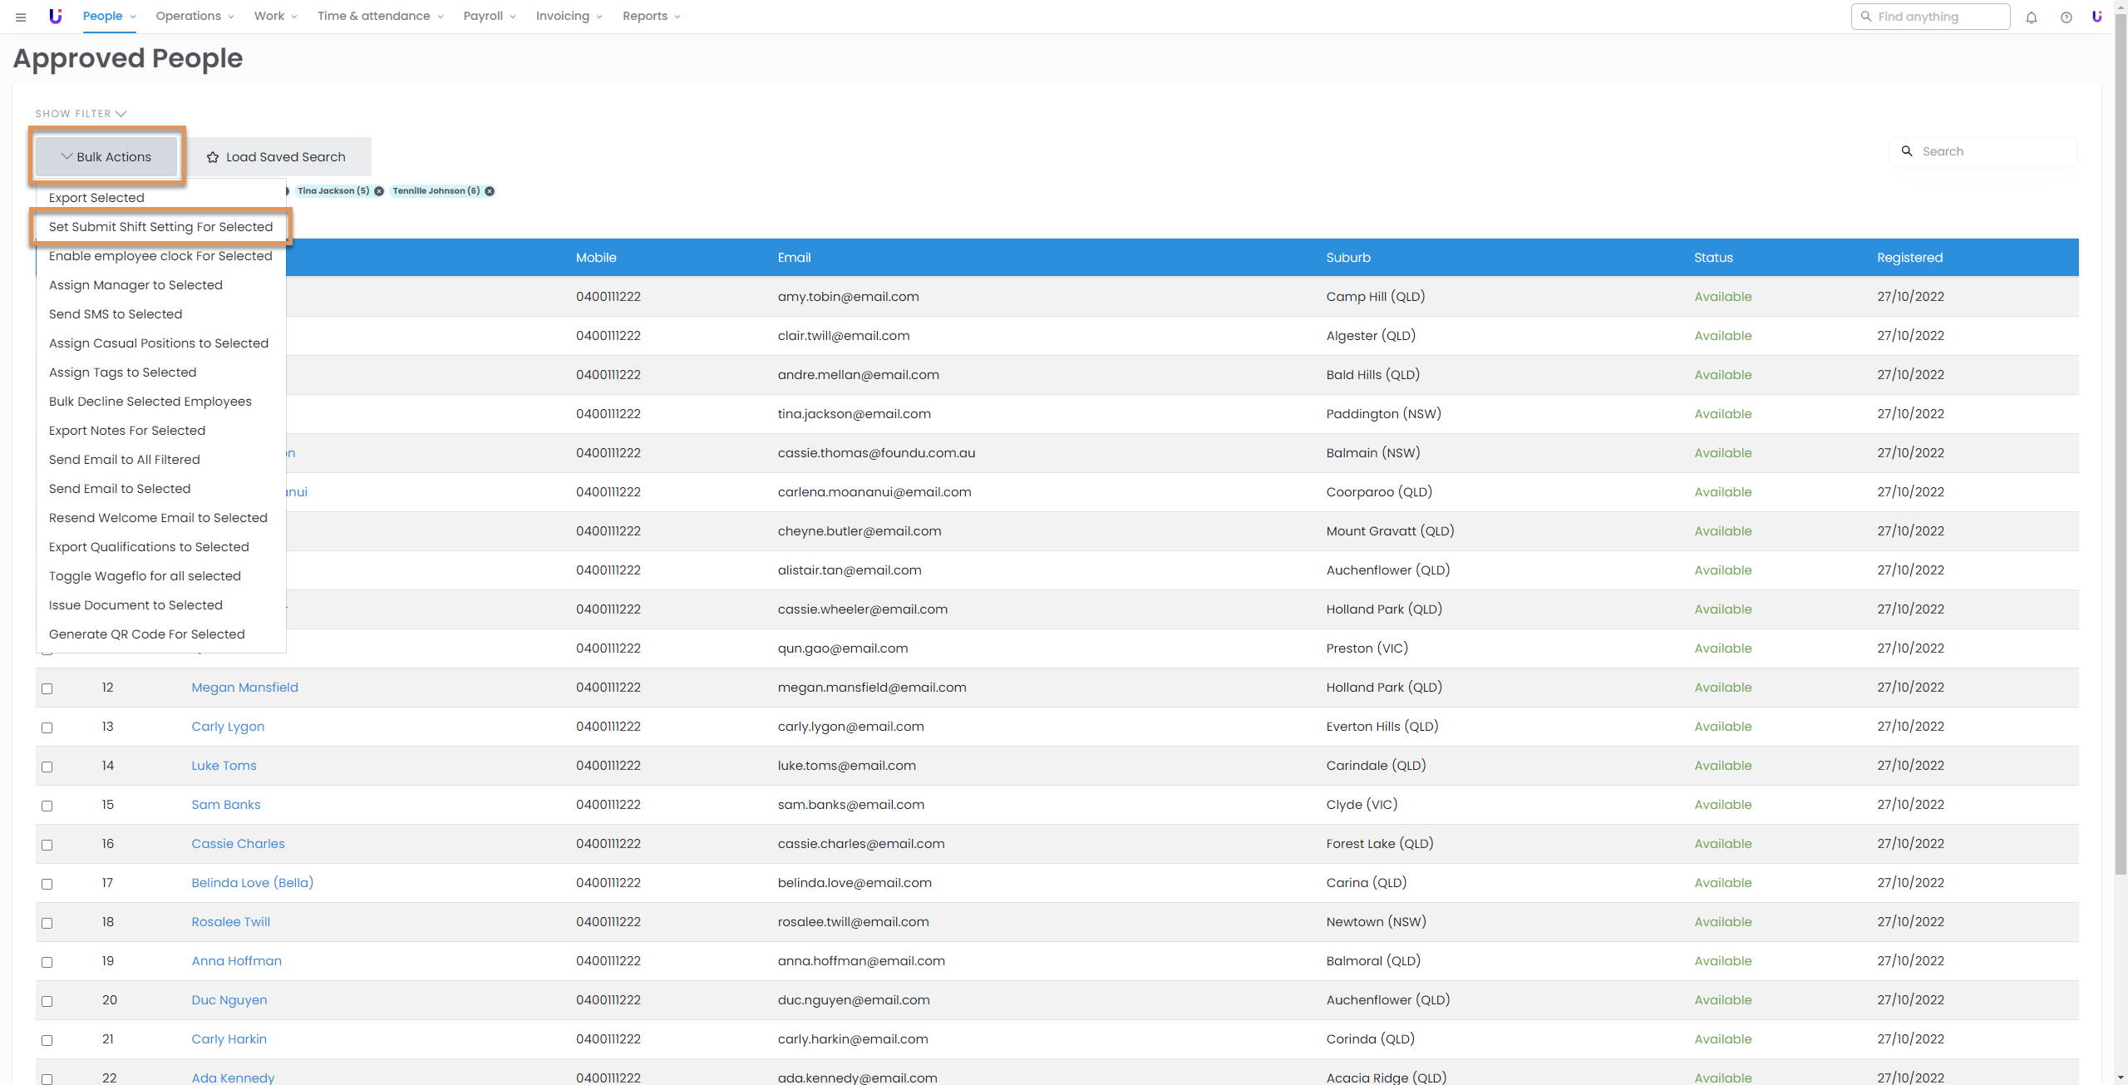Expand the Show Filter chevron
2128x1085 pixels.
(121, 114)
